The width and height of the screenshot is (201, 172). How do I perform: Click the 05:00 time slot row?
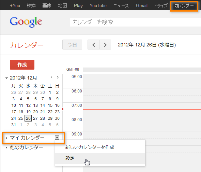click(x=142, y=81)
